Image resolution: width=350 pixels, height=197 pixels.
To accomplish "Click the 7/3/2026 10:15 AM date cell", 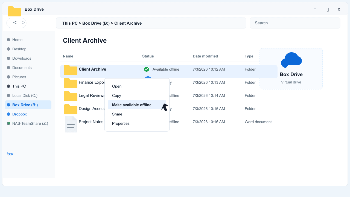I will pos(209,109).
